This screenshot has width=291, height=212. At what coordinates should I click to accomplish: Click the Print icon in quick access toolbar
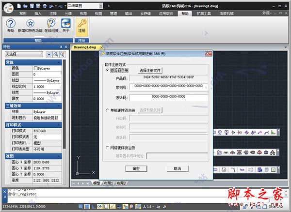[45, 6]
